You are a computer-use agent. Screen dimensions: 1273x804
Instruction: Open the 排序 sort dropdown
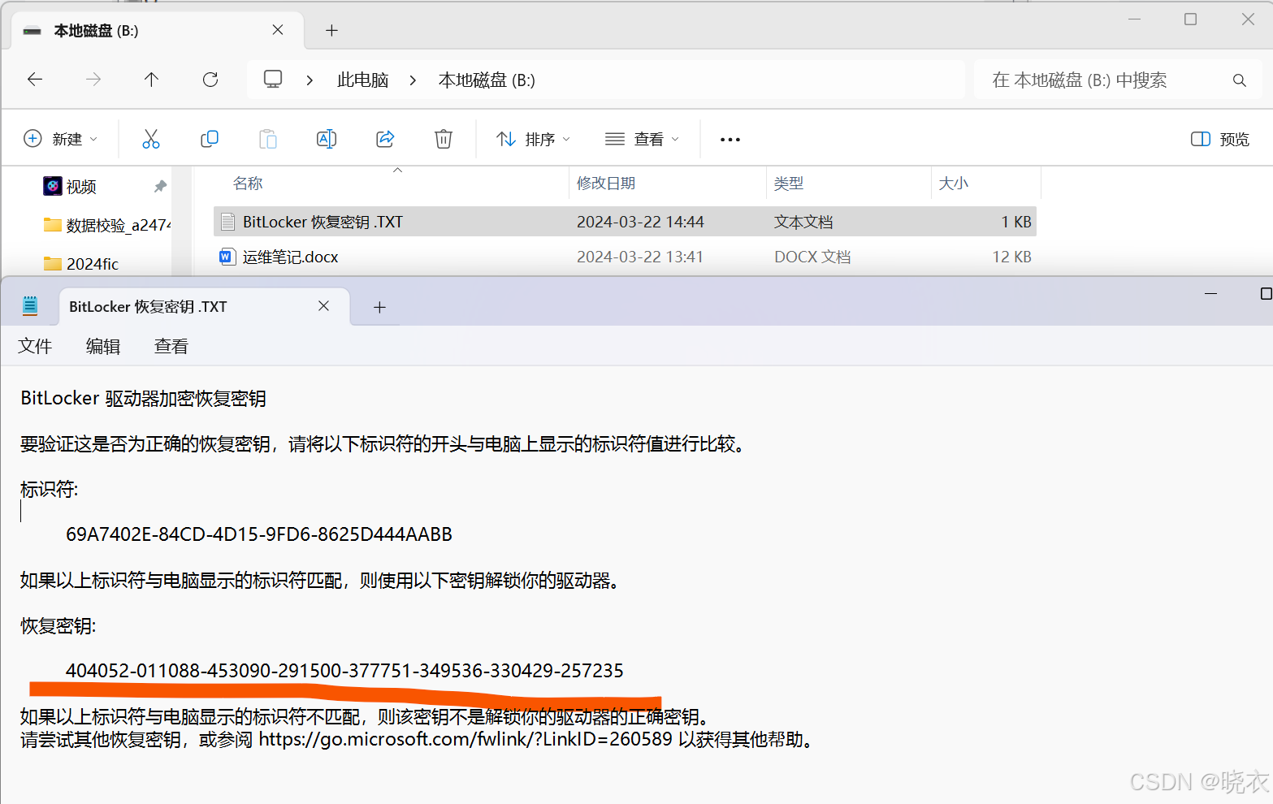(534, 139)
